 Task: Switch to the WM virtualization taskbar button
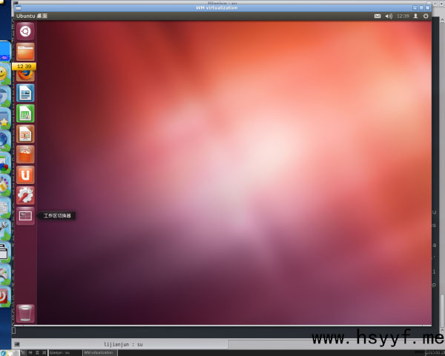pos(99,352)
